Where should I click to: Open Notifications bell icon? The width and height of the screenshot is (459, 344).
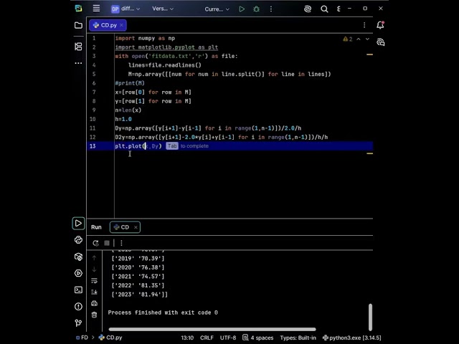381,25
